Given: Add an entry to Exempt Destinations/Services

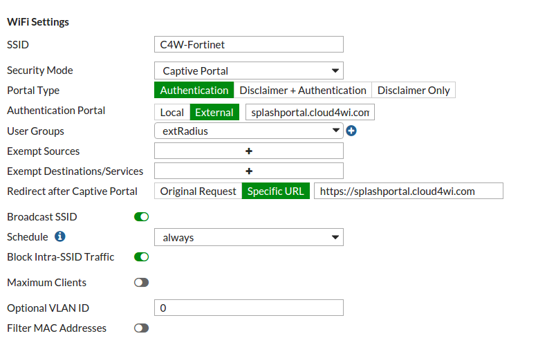Looking at the screenshot, I should (249, 171).
